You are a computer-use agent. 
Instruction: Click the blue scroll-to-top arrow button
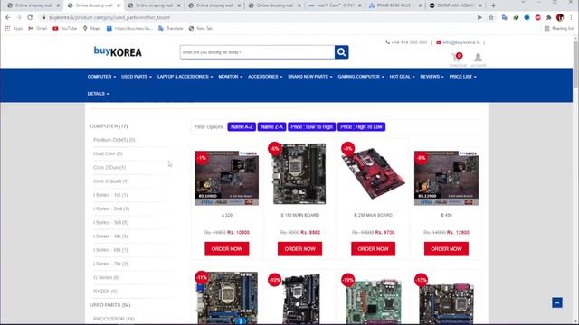[557, 302]
